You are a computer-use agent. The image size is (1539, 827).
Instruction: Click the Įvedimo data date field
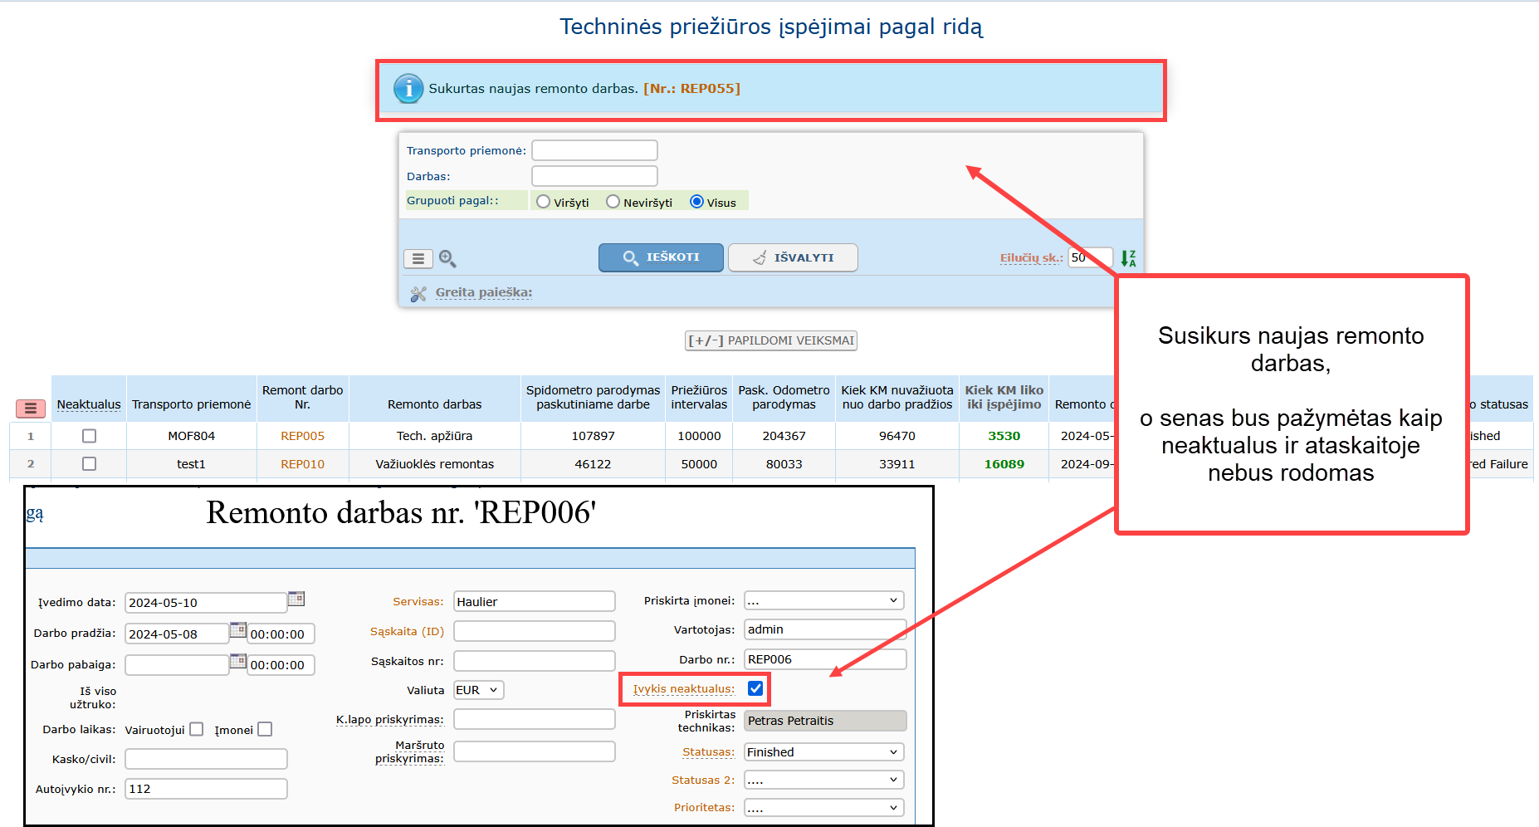click(x=206, y=603)
